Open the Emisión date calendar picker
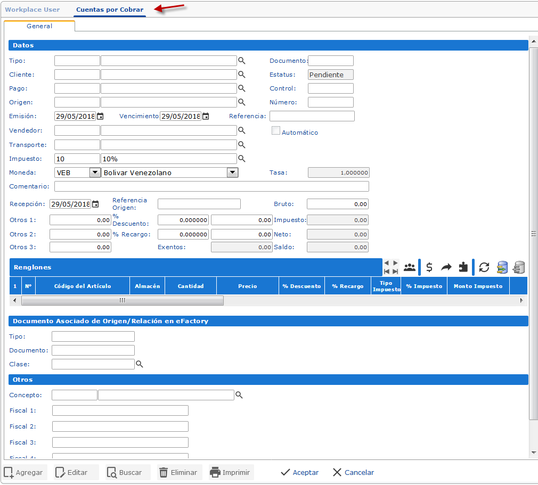This screenshot has width=538, height=485. [100, 116]
